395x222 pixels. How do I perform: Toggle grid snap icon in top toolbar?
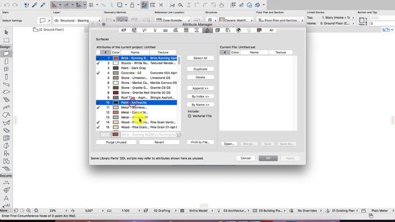[91, 5]
